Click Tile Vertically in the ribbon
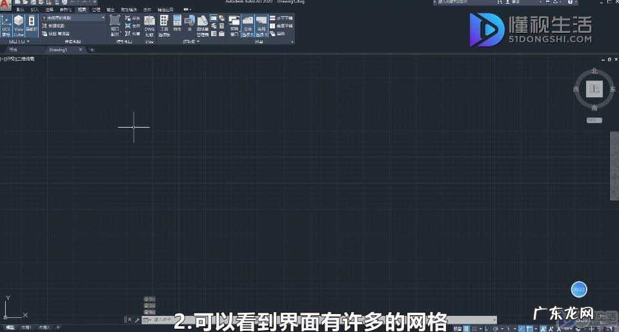 (x=281, y=26)
